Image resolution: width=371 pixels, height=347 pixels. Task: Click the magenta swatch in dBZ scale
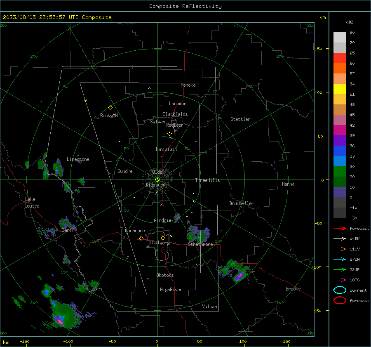[x=340, y=130]
